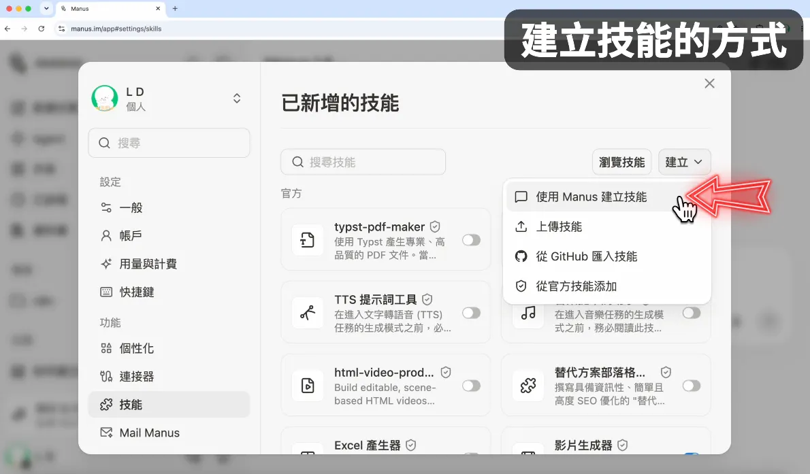This screenshot has width=810, height=474.
Task: Open 帳戶 settings
Action: pos(169,236)
